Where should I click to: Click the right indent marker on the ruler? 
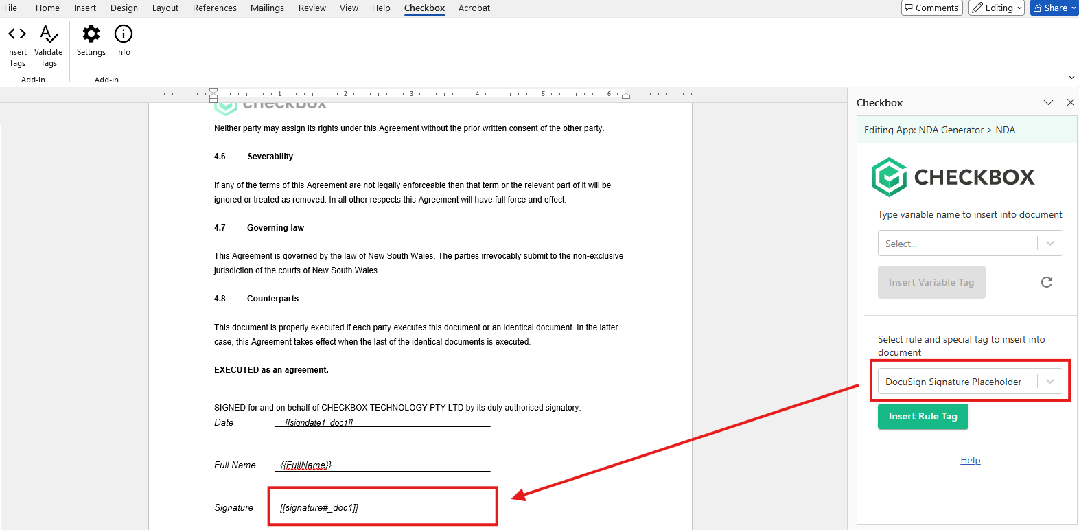click(626, 96)
